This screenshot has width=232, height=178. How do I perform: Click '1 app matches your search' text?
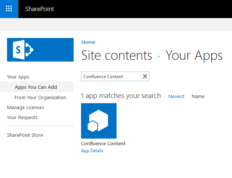point(121,96)
